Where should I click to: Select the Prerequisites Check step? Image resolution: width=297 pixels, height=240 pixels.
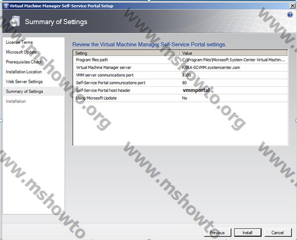[24, 62]
